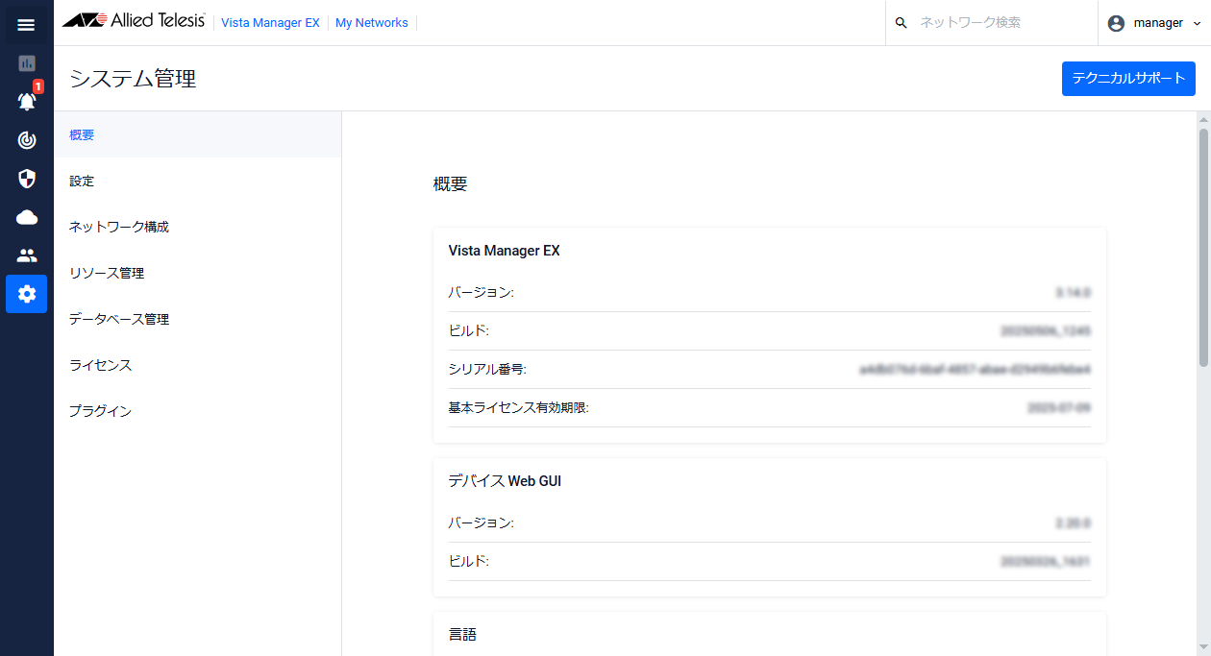The width and height of the screenshot is (1211, 656).
Task: Open the notifications bell with badge
Action: (27, 101)
